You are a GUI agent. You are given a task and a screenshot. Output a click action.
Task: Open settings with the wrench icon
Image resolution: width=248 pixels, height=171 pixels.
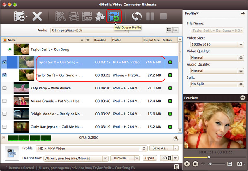coord(176,138)
